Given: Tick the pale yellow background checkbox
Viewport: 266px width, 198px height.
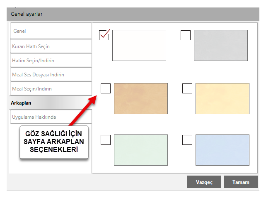Looking at the screenshot, I should click(x=187, y=88).
